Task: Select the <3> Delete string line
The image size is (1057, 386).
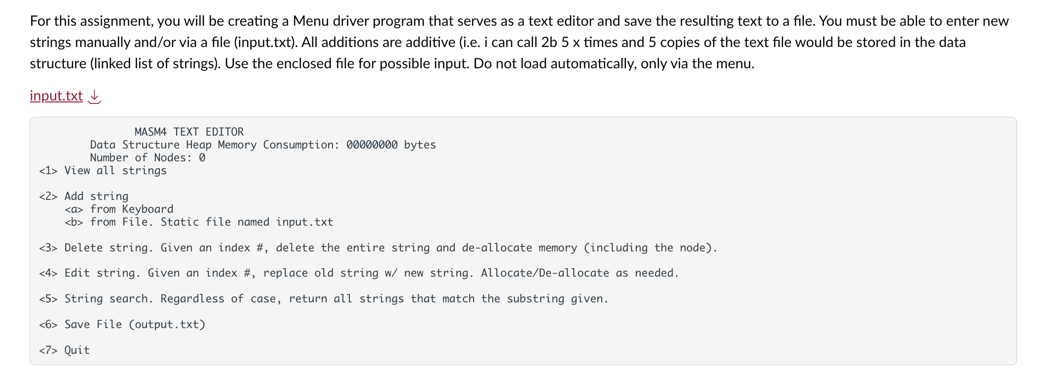Action: pyautogui.click(x=378, y=248)
